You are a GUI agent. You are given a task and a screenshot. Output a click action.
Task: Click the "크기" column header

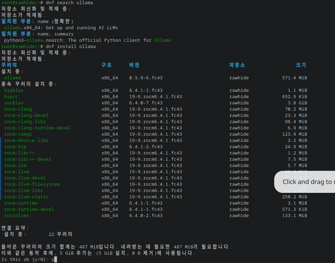[x=301, y=65]
